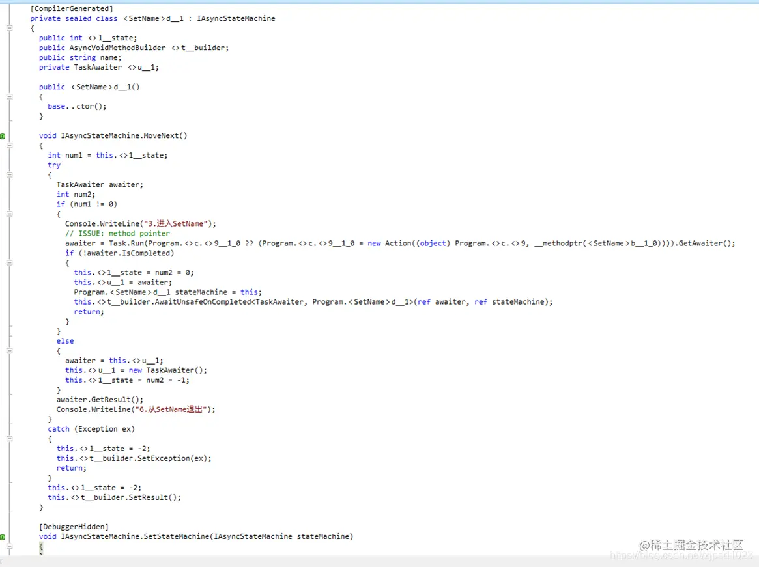The image size is (759, 567).
Task: Click 'awaiter.GetResult();' line
Action: (100, 400)
